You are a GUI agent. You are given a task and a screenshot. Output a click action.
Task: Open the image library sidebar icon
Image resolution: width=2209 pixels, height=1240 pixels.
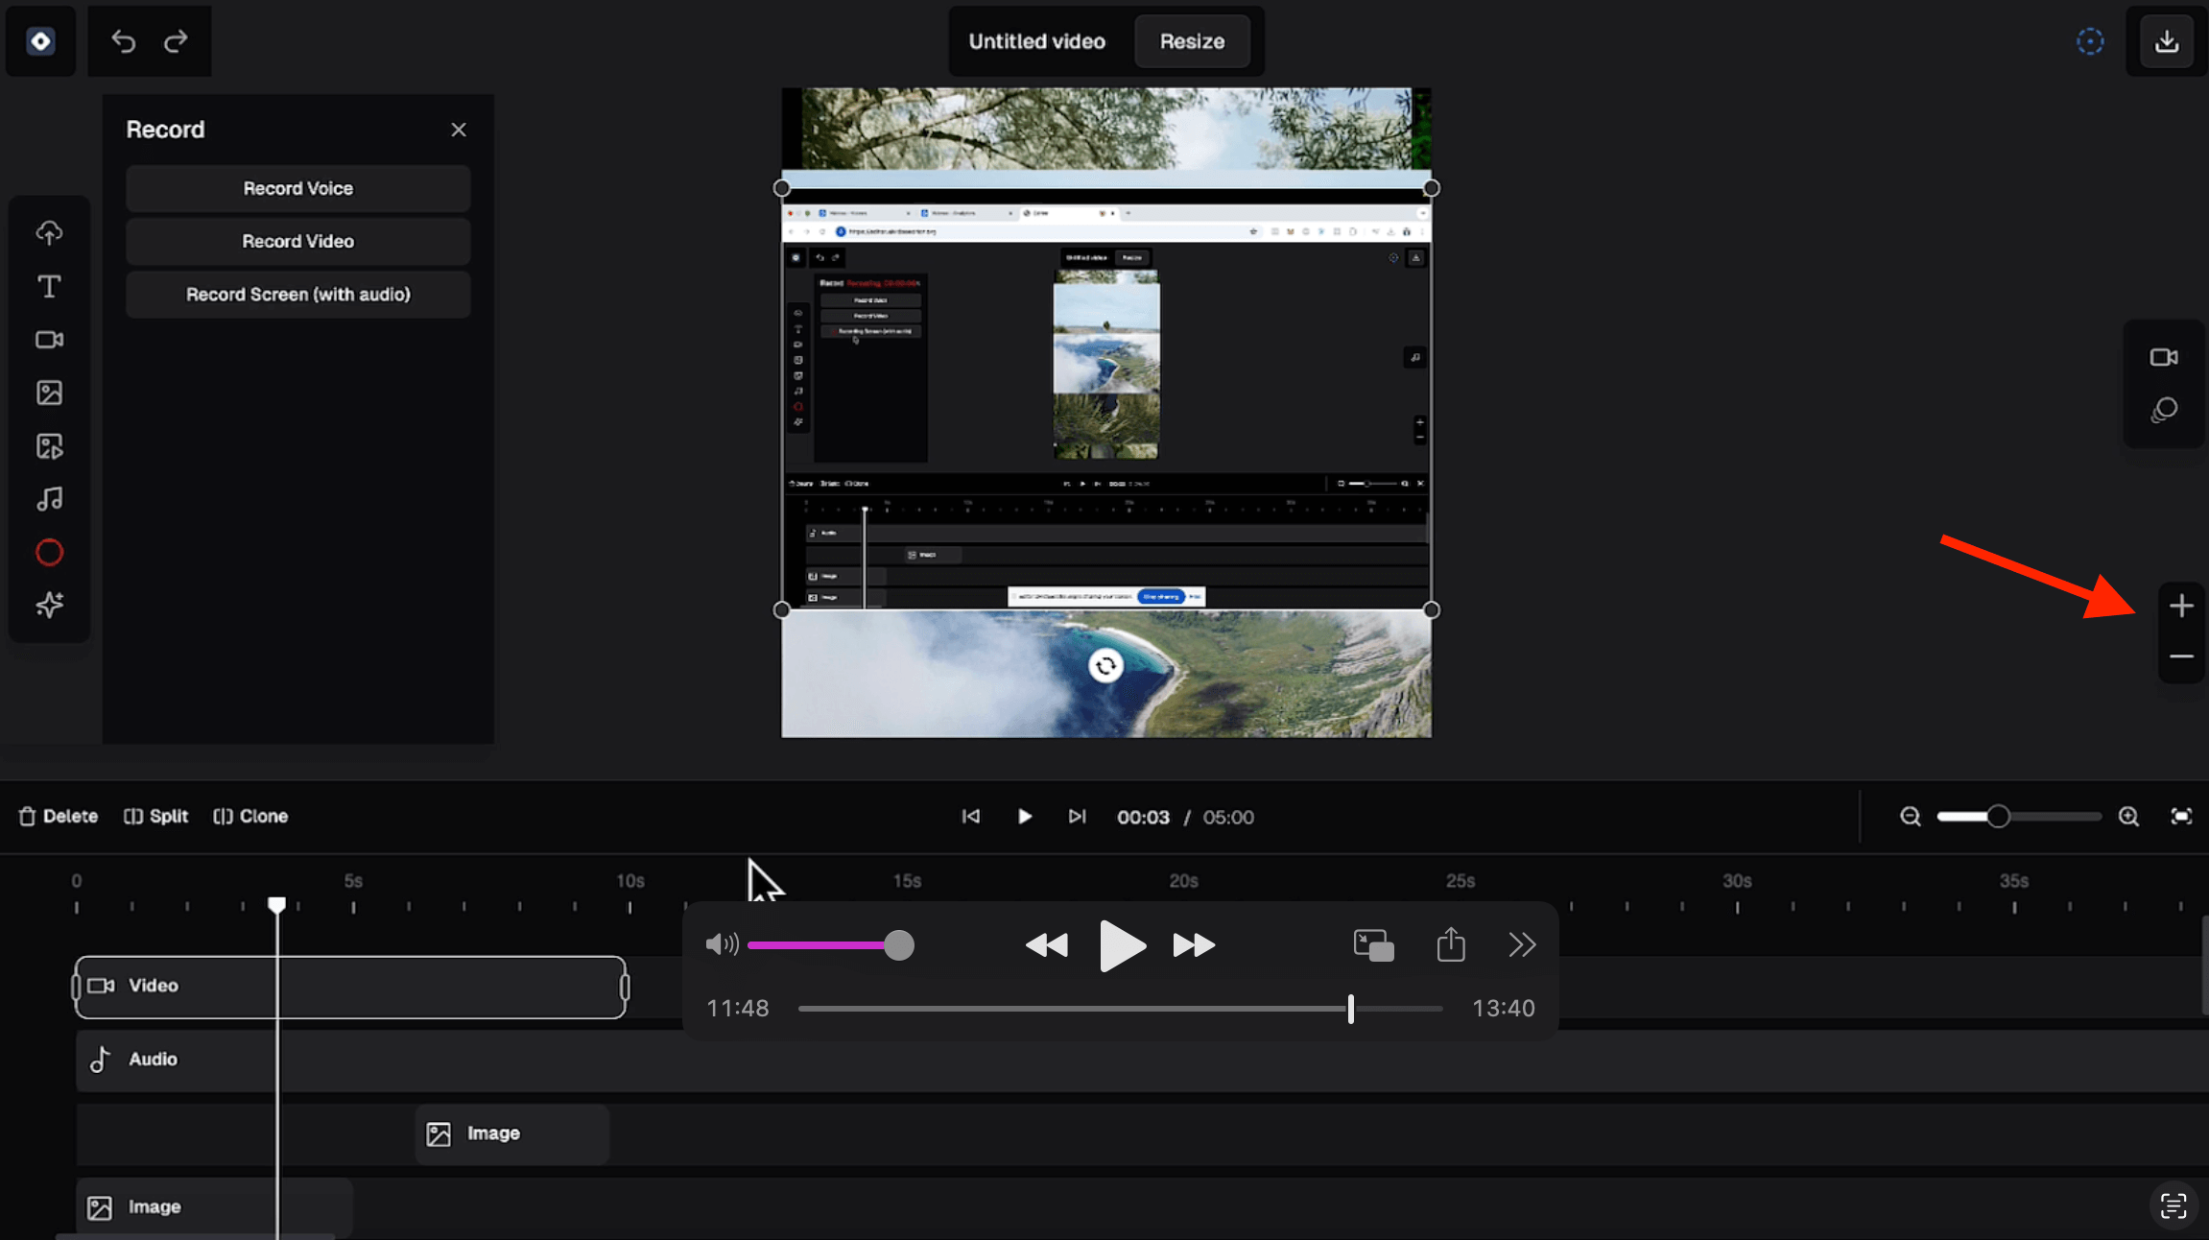click(49, 393)
